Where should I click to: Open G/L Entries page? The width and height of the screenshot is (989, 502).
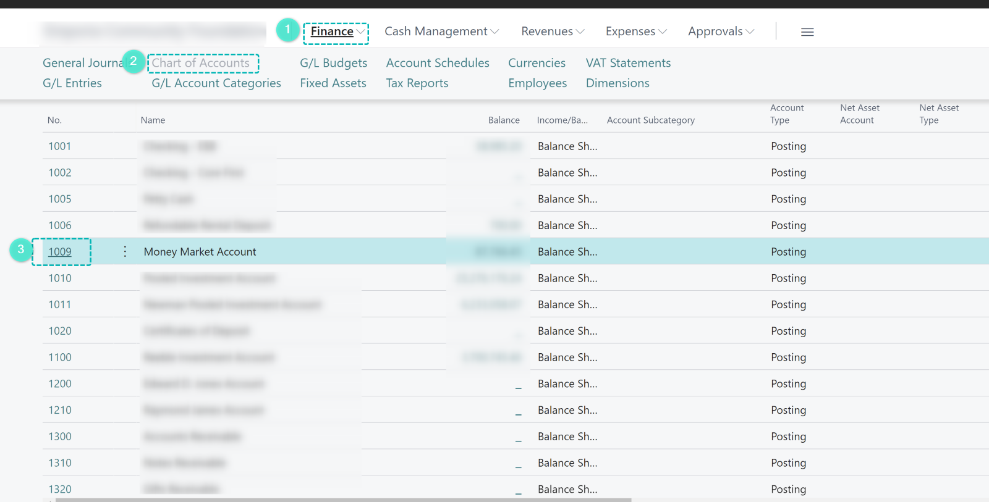click(72, 83)
